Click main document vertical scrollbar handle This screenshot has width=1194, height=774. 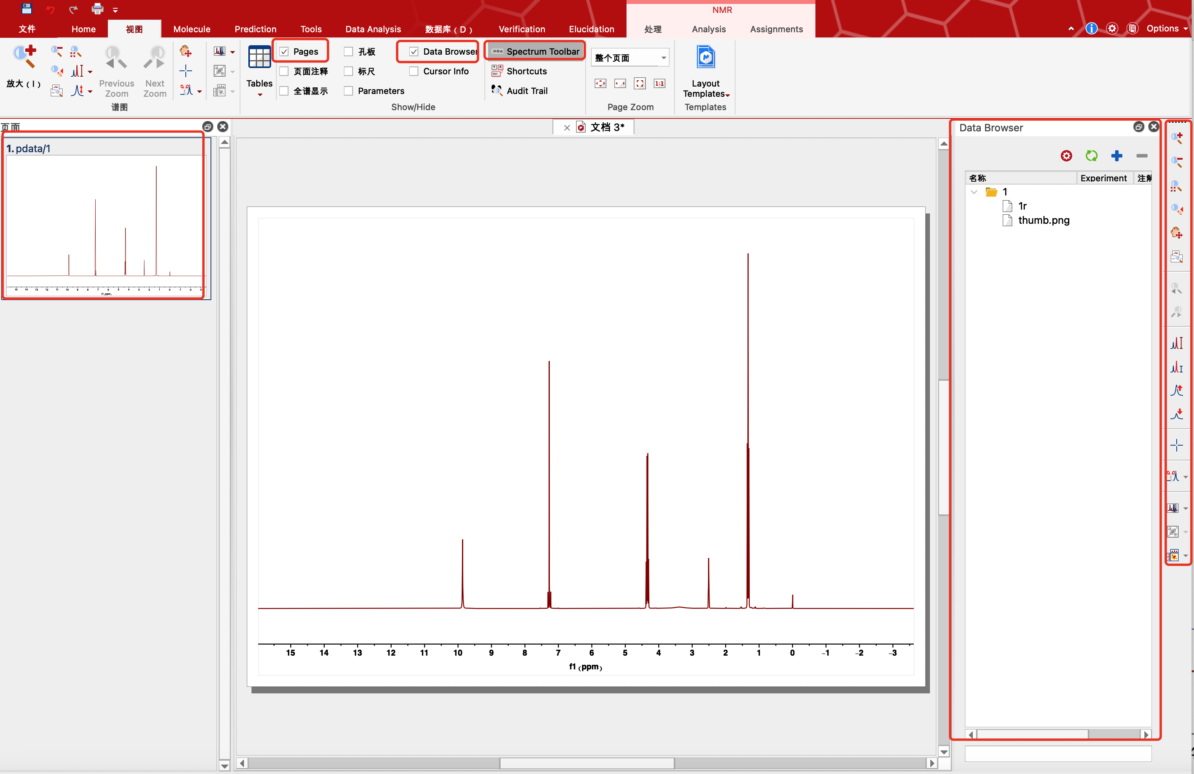coord(944,447)
